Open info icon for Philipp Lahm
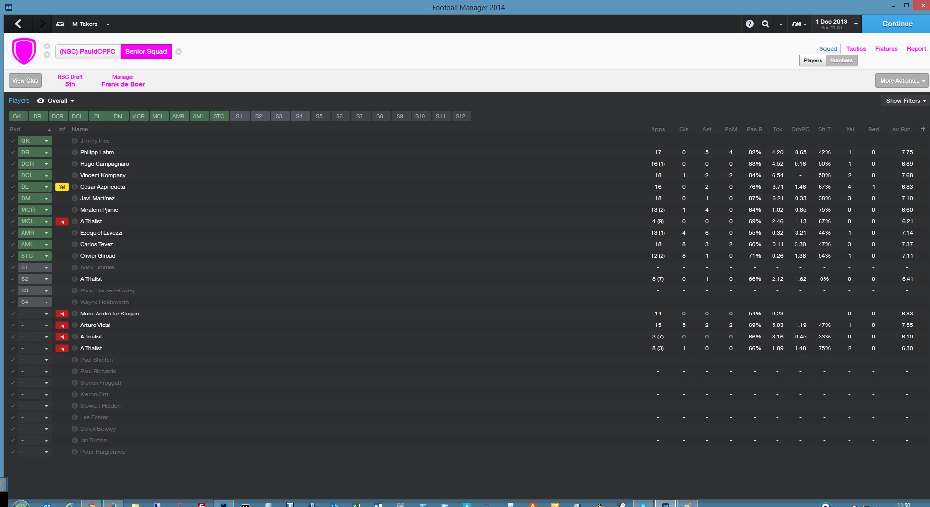This screenshot has width=930, height=507. tap(75, 152)
